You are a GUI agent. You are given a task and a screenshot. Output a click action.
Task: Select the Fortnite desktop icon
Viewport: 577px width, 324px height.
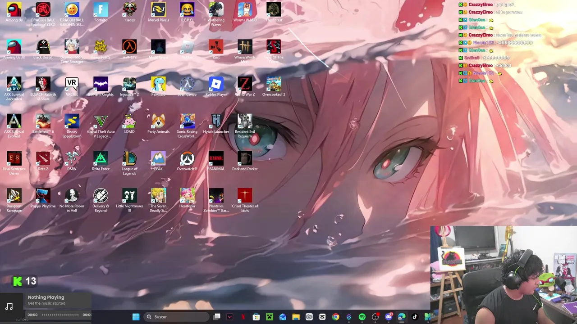(x=101, y=13)
